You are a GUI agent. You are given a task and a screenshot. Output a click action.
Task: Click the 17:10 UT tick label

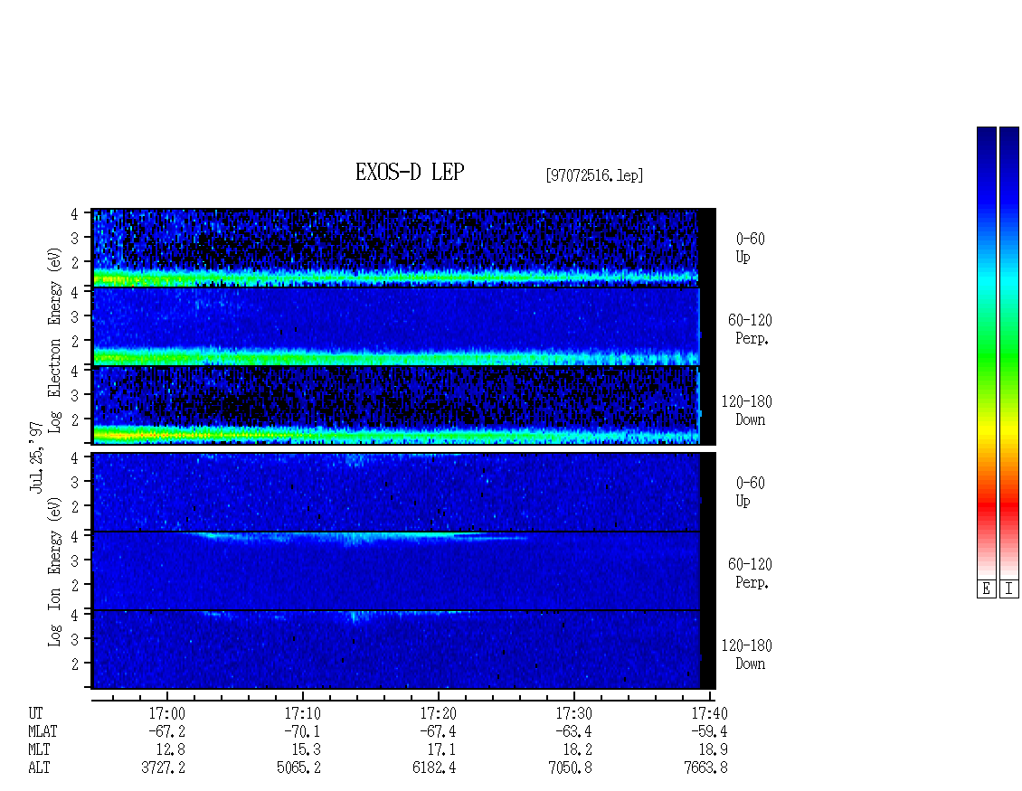tap(302, 713)
